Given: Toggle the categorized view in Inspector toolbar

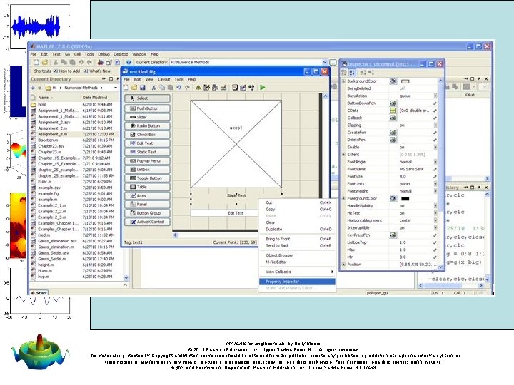Looking at the screenshot, I should pos(344,72).
